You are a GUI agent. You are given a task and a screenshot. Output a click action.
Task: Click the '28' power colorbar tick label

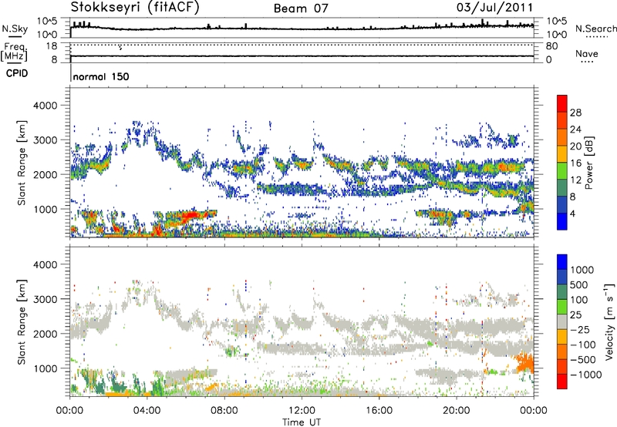click(575, 113)
